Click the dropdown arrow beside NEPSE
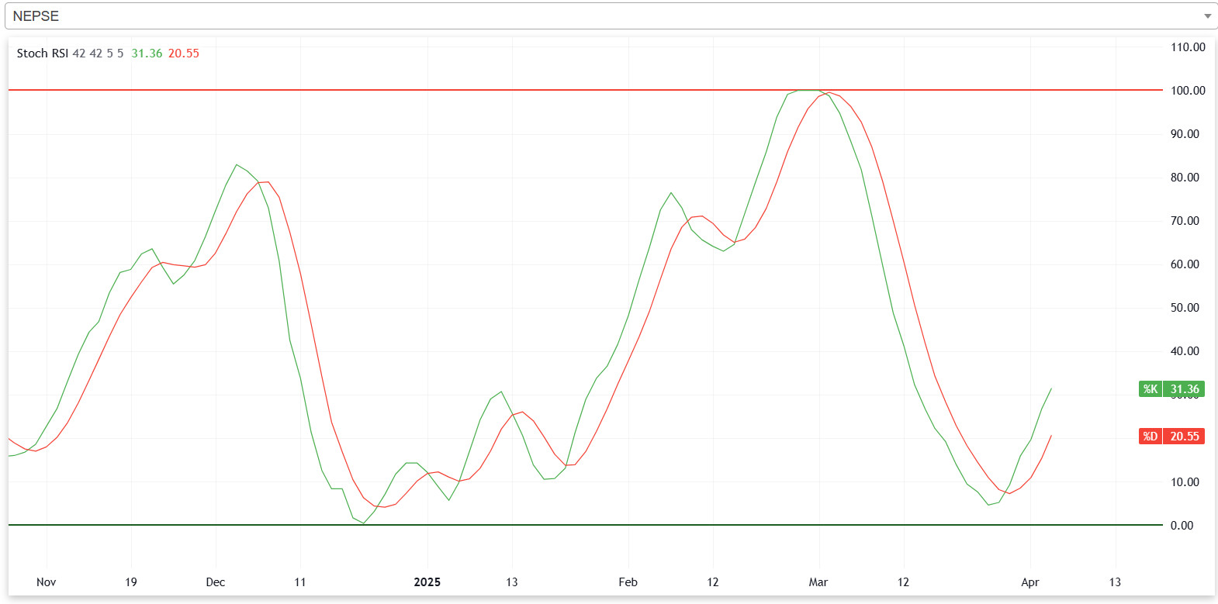This screenshot has height=604, width=1218. coord(1206,16)
